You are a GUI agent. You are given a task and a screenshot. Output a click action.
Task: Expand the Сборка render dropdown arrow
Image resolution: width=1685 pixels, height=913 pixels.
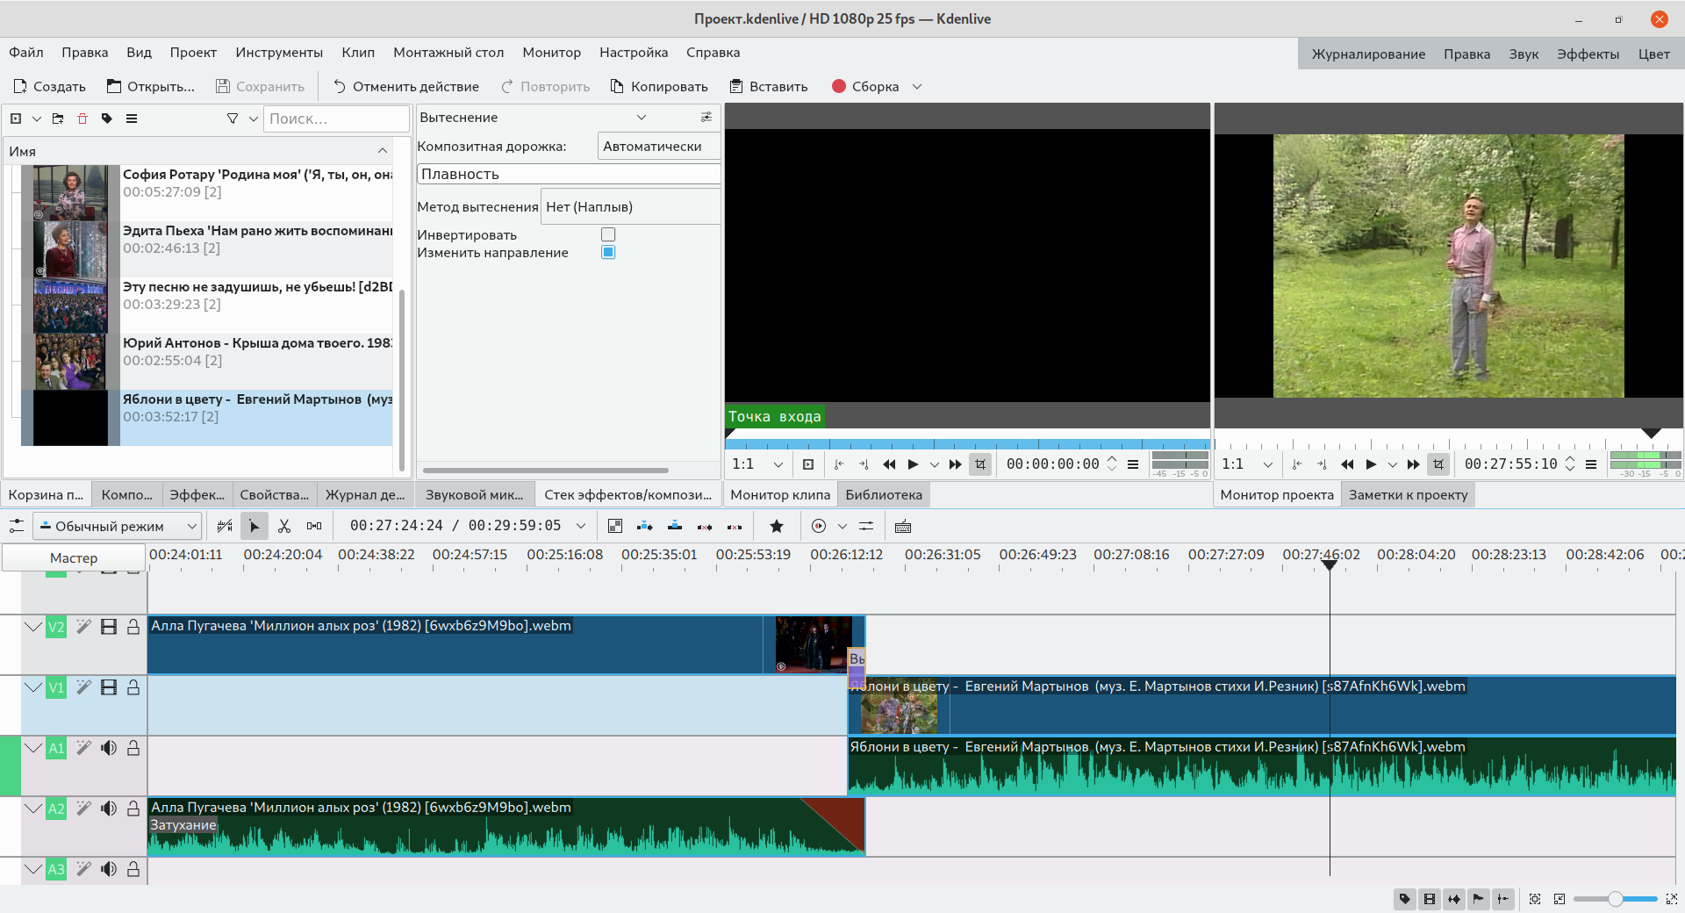coord(917,87)
